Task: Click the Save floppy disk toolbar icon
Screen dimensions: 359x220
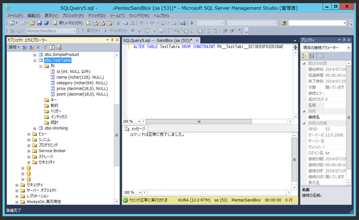Action: (40, 23)
